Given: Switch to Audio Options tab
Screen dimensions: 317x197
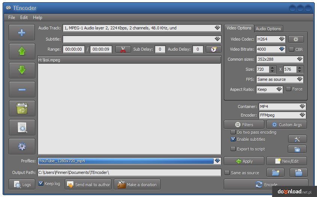Looking at the screenshot, I should (268, 29).
